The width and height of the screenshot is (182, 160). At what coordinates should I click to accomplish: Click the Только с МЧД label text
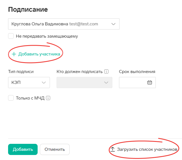click(x=30, y=98)
